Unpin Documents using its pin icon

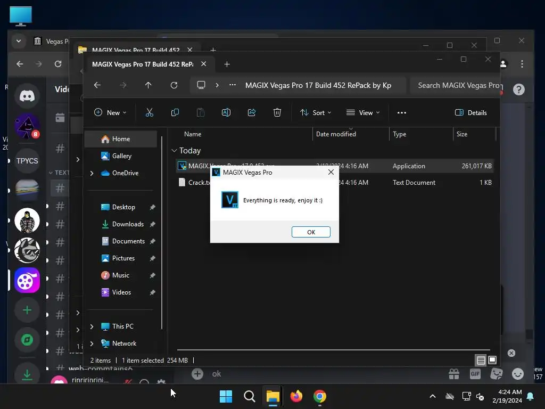pyautogui.click(x=152, y=241)
